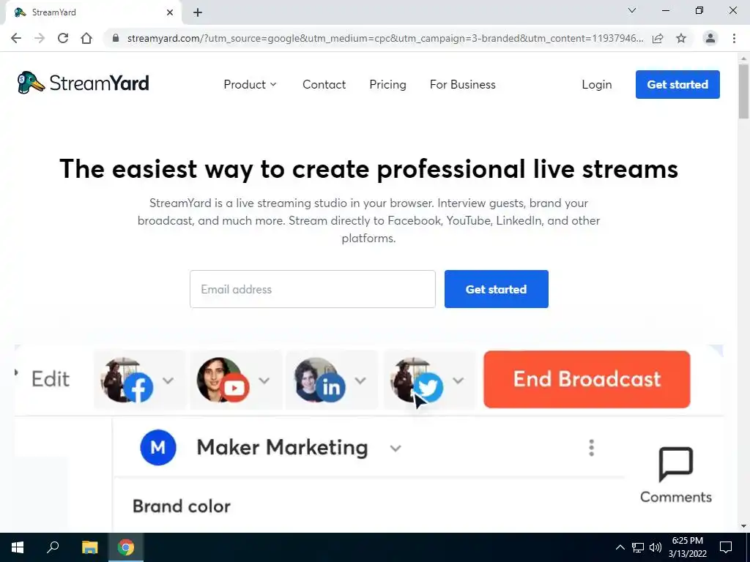The width and height of the screenshot is (750, 562).
Task: Open the Product dropdown menu
Action: pos(250,85)
